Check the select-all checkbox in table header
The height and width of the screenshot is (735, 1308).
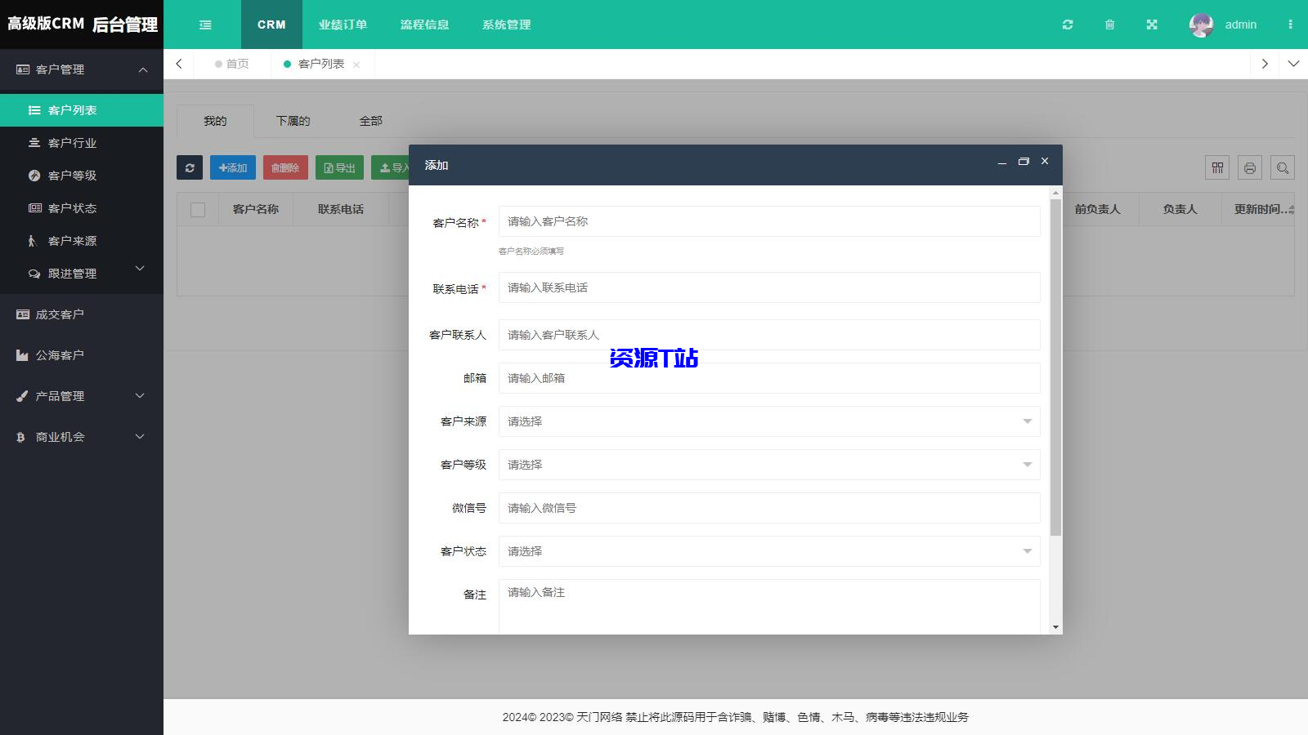coord(197,209)
